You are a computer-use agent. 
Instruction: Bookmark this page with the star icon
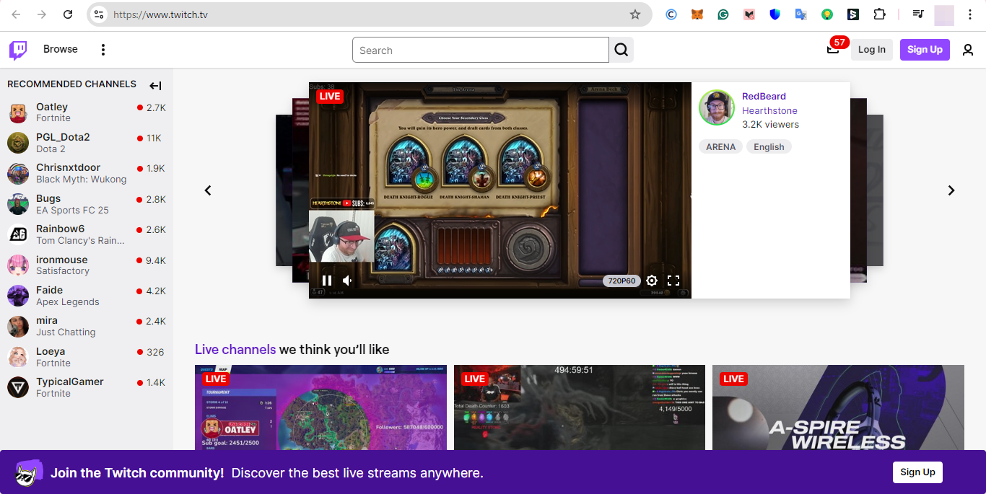(x=635, y=14)
